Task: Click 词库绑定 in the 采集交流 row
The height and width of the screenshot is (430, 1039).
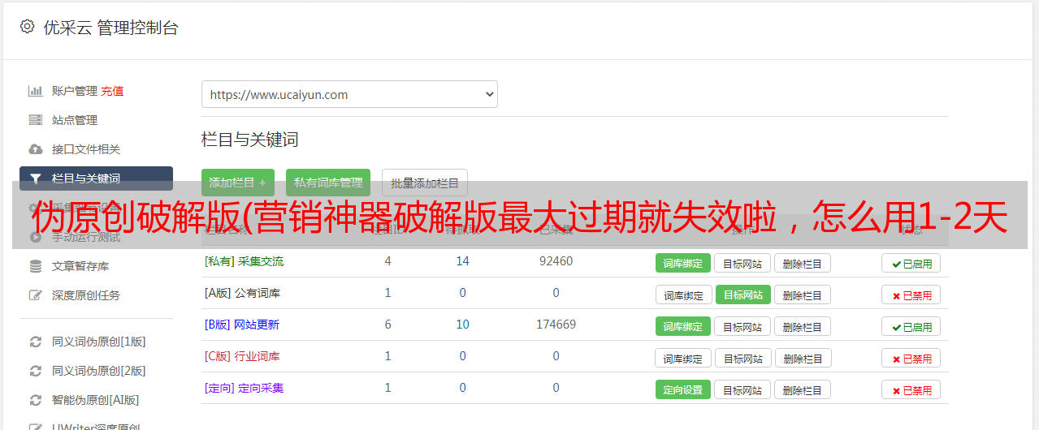Action: click(683, 263)
